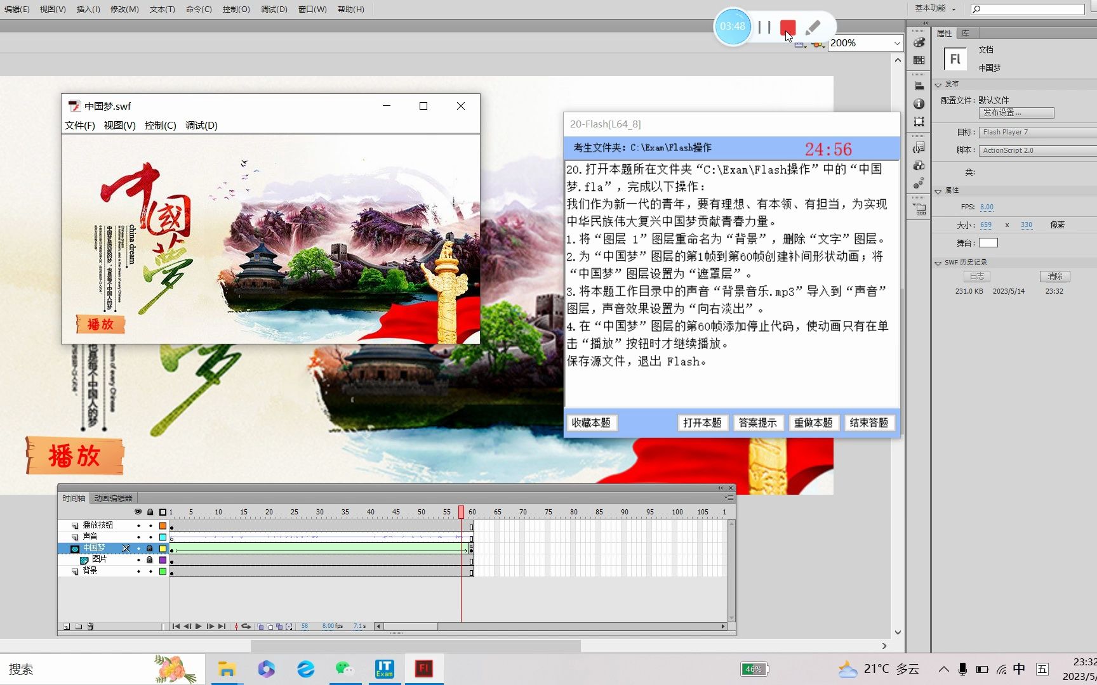Unlock the 中国梦 layer lock icon
Screen dimensions: 1097x685
[150, 548]
